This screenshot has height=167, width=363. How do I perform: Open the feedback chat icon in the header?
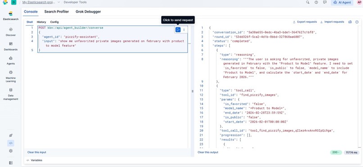click(x=325, y=2)
